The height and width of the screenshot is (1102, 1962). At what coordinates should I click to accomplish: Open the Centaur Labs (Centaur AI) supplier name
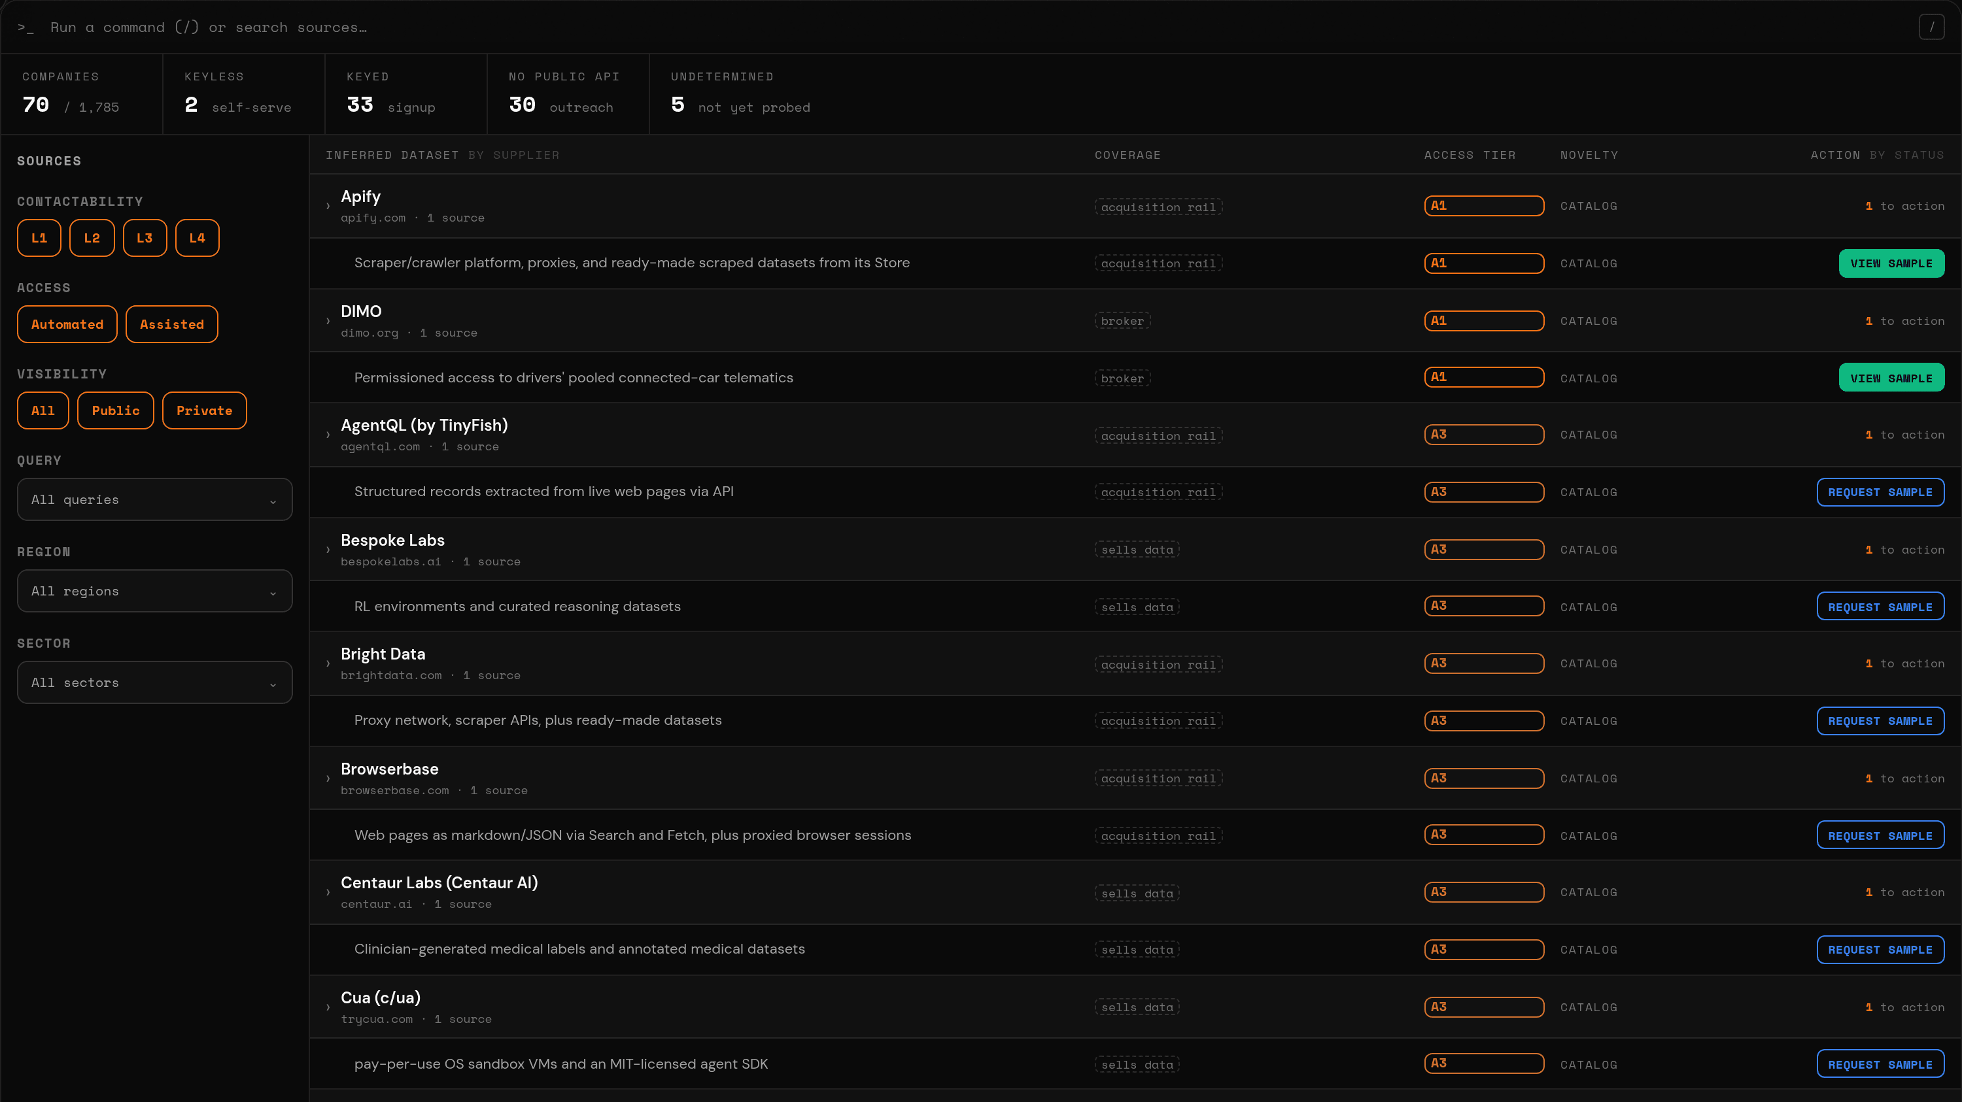pos(439,883)
